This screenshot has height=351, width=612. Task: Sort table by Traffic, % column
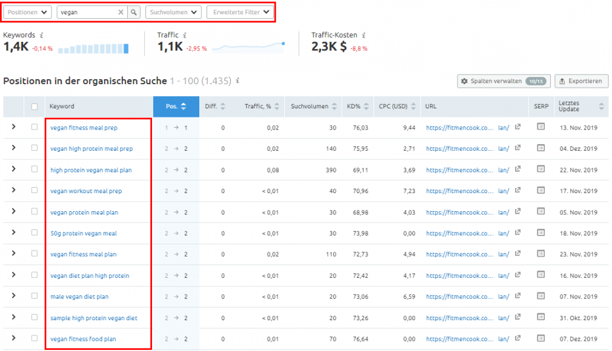(262, 107)
